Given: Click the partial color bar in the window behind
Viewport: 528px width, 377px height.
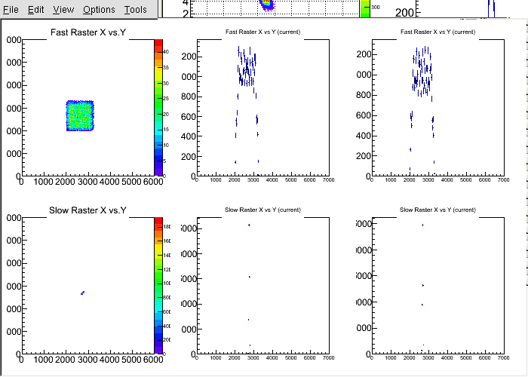Looking at the screenshot, I should tap(365, 8).
